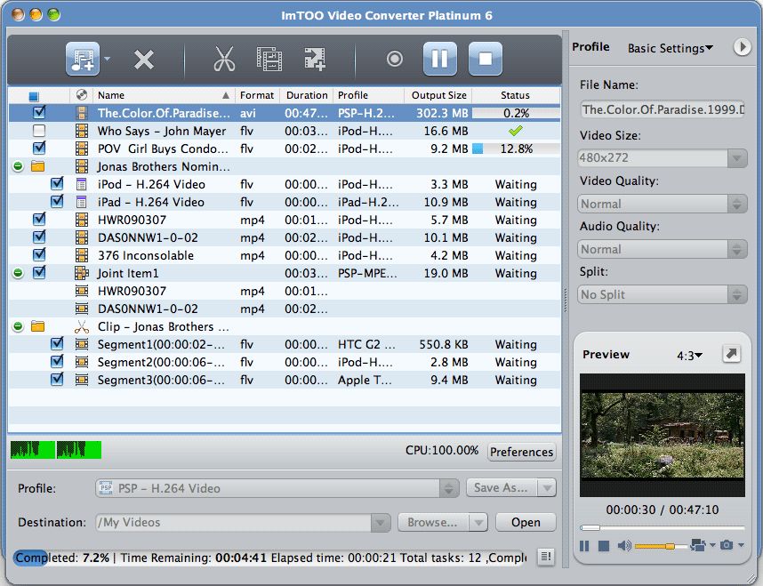Image resolution: width=763 pixels, height=586 pixels.
Task: Collapse the Joint Item1 group
Action: click(18, 273)
